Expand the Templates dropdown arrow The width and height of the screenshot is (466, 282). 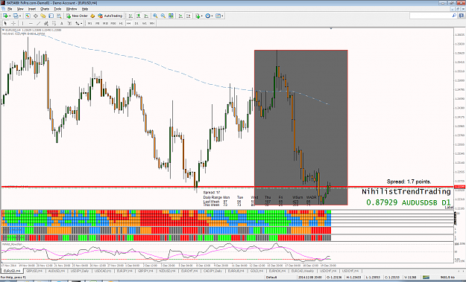[x=222, y=16]
